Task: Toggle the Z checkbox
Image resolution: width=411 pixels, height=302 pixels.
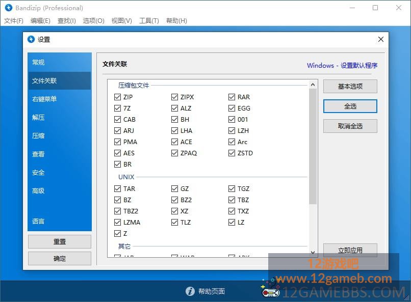Action: [x=117, y=233]
